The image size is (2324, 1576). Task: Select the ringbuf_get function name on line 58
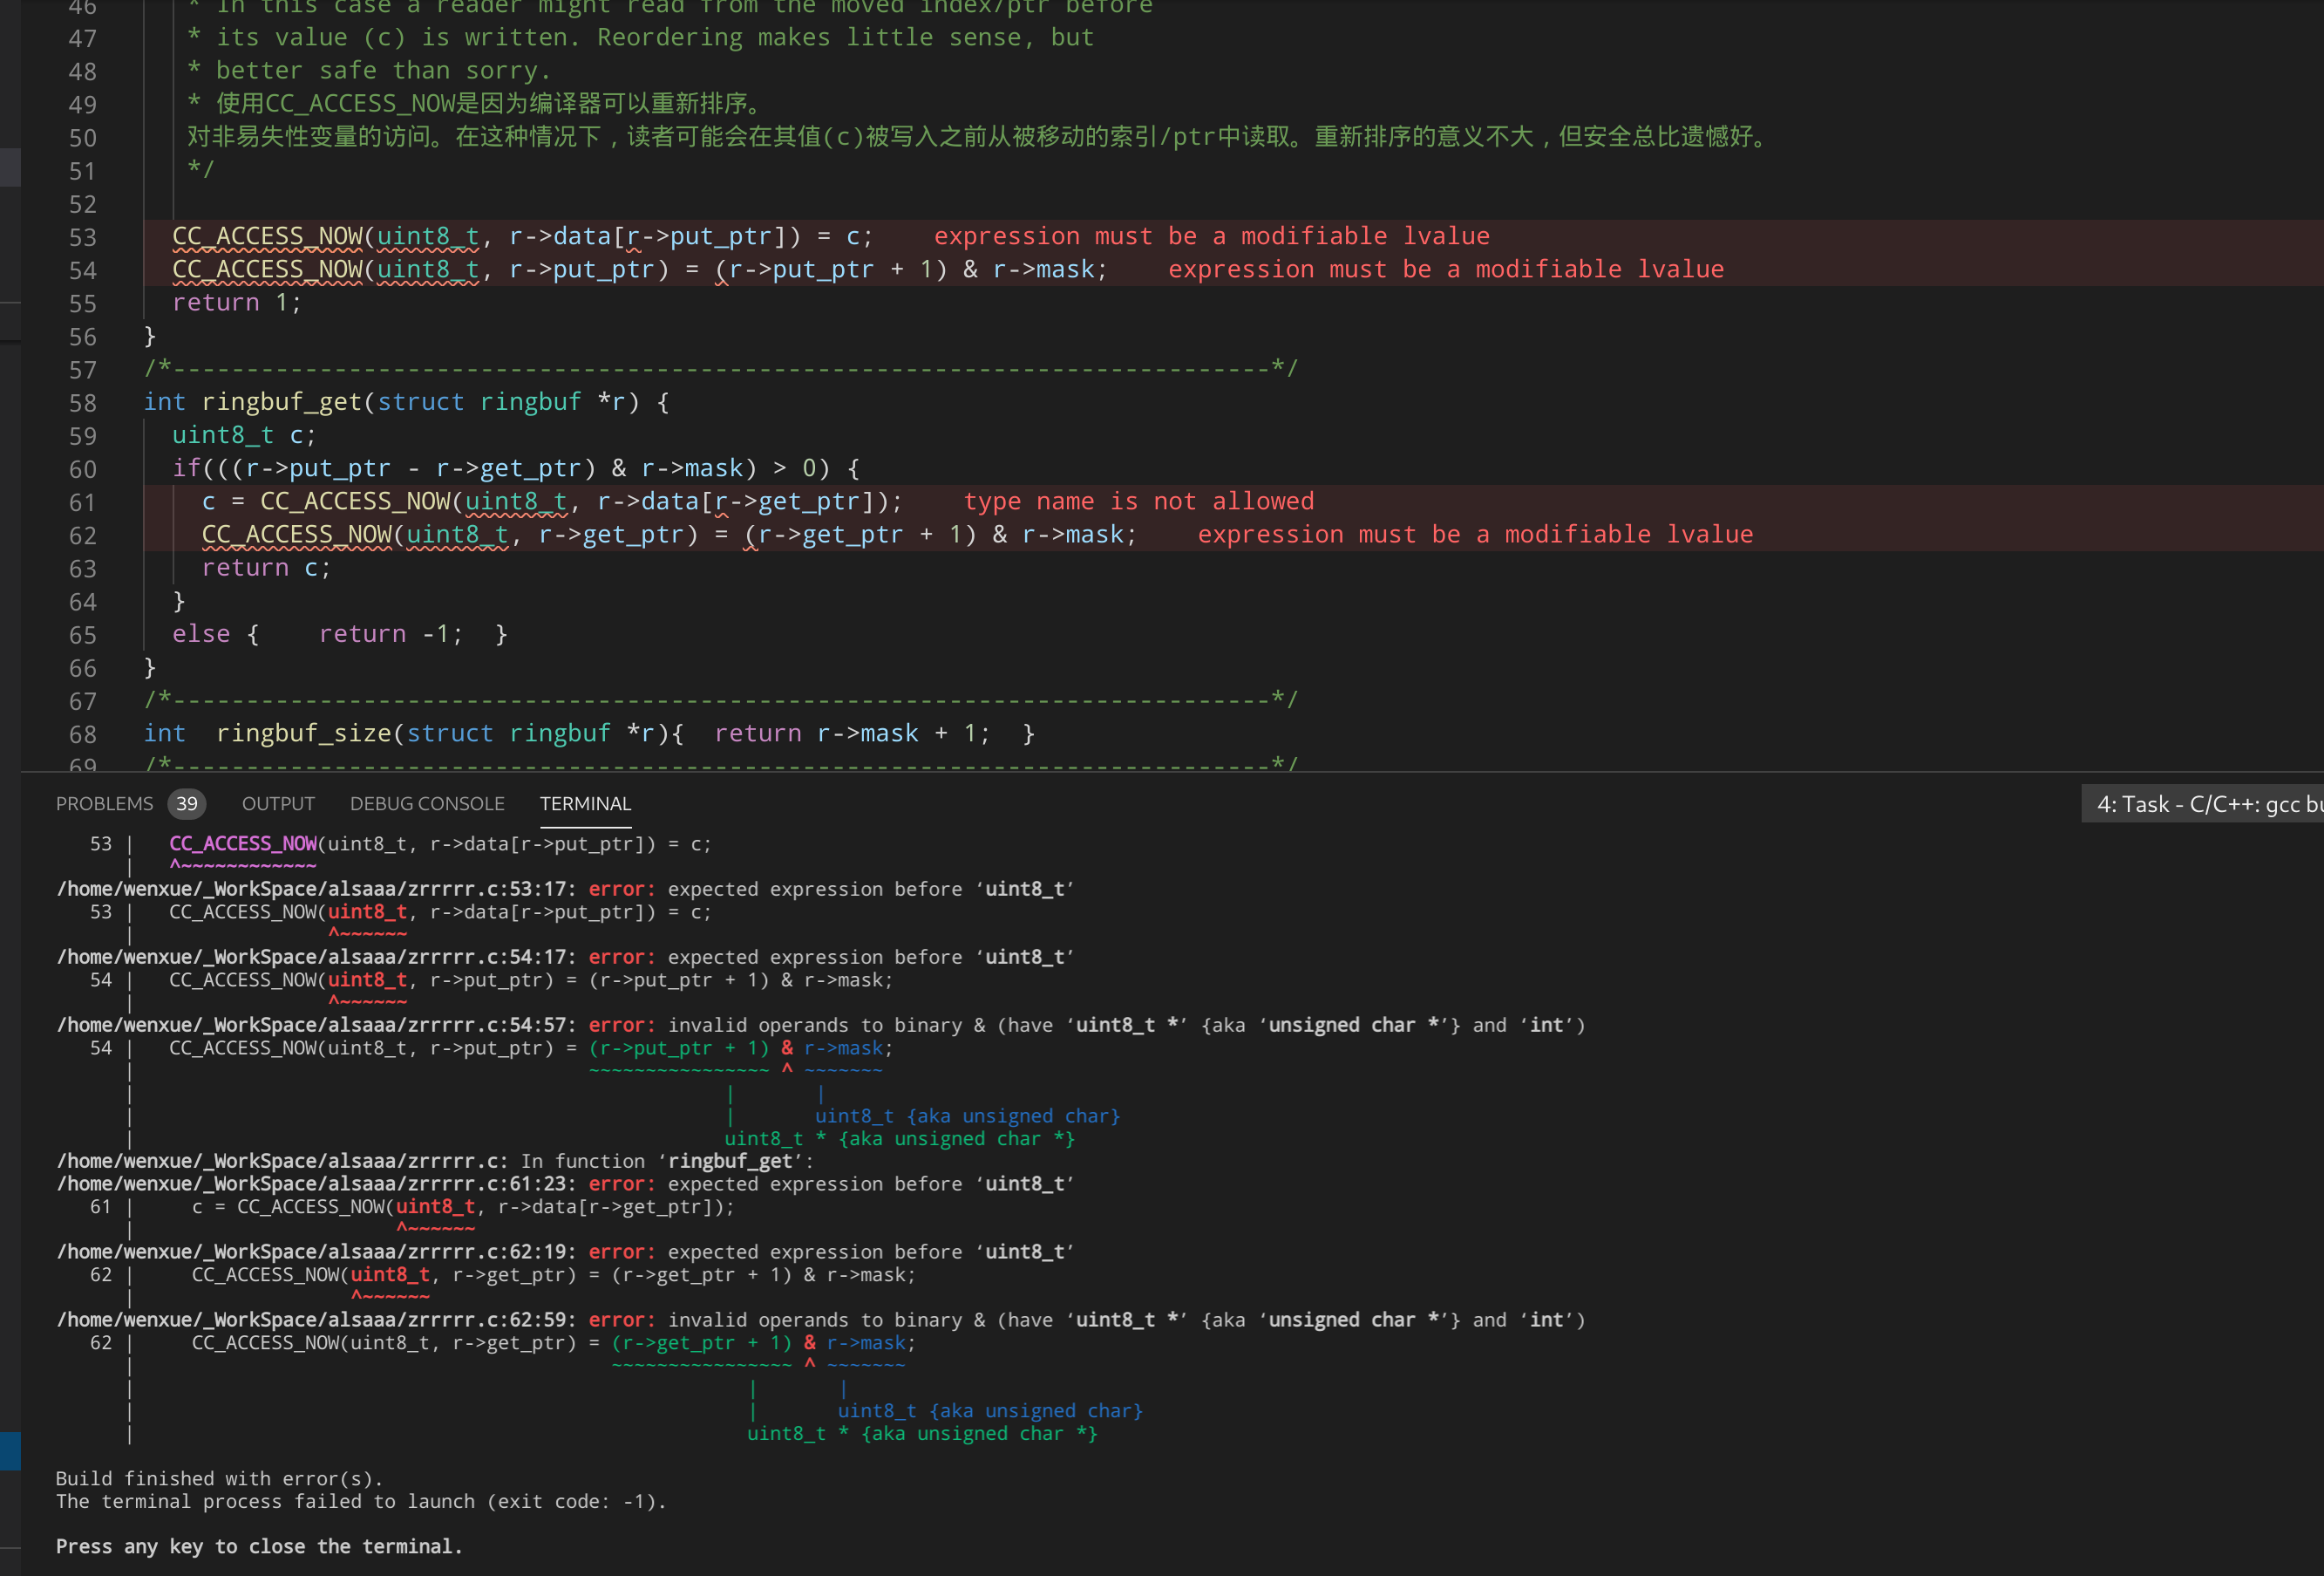tap(281, 401)
